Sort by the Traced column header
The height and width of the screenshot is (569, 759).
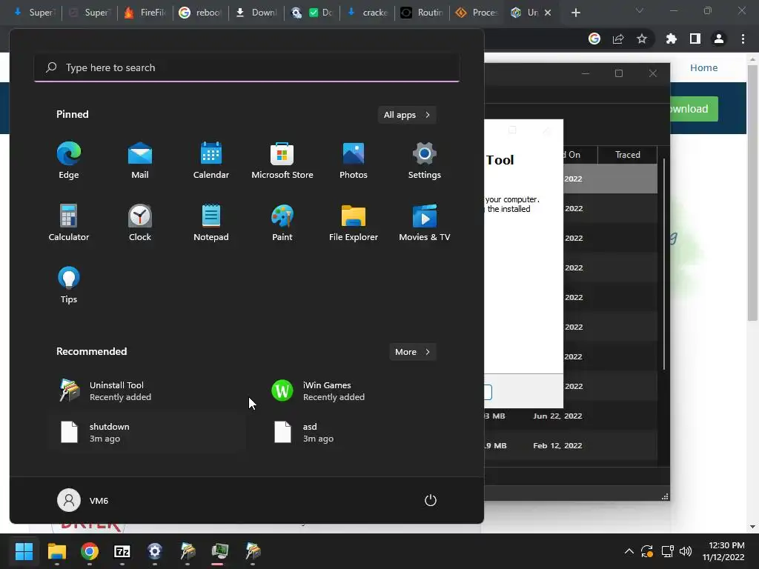tap(627, 155)
